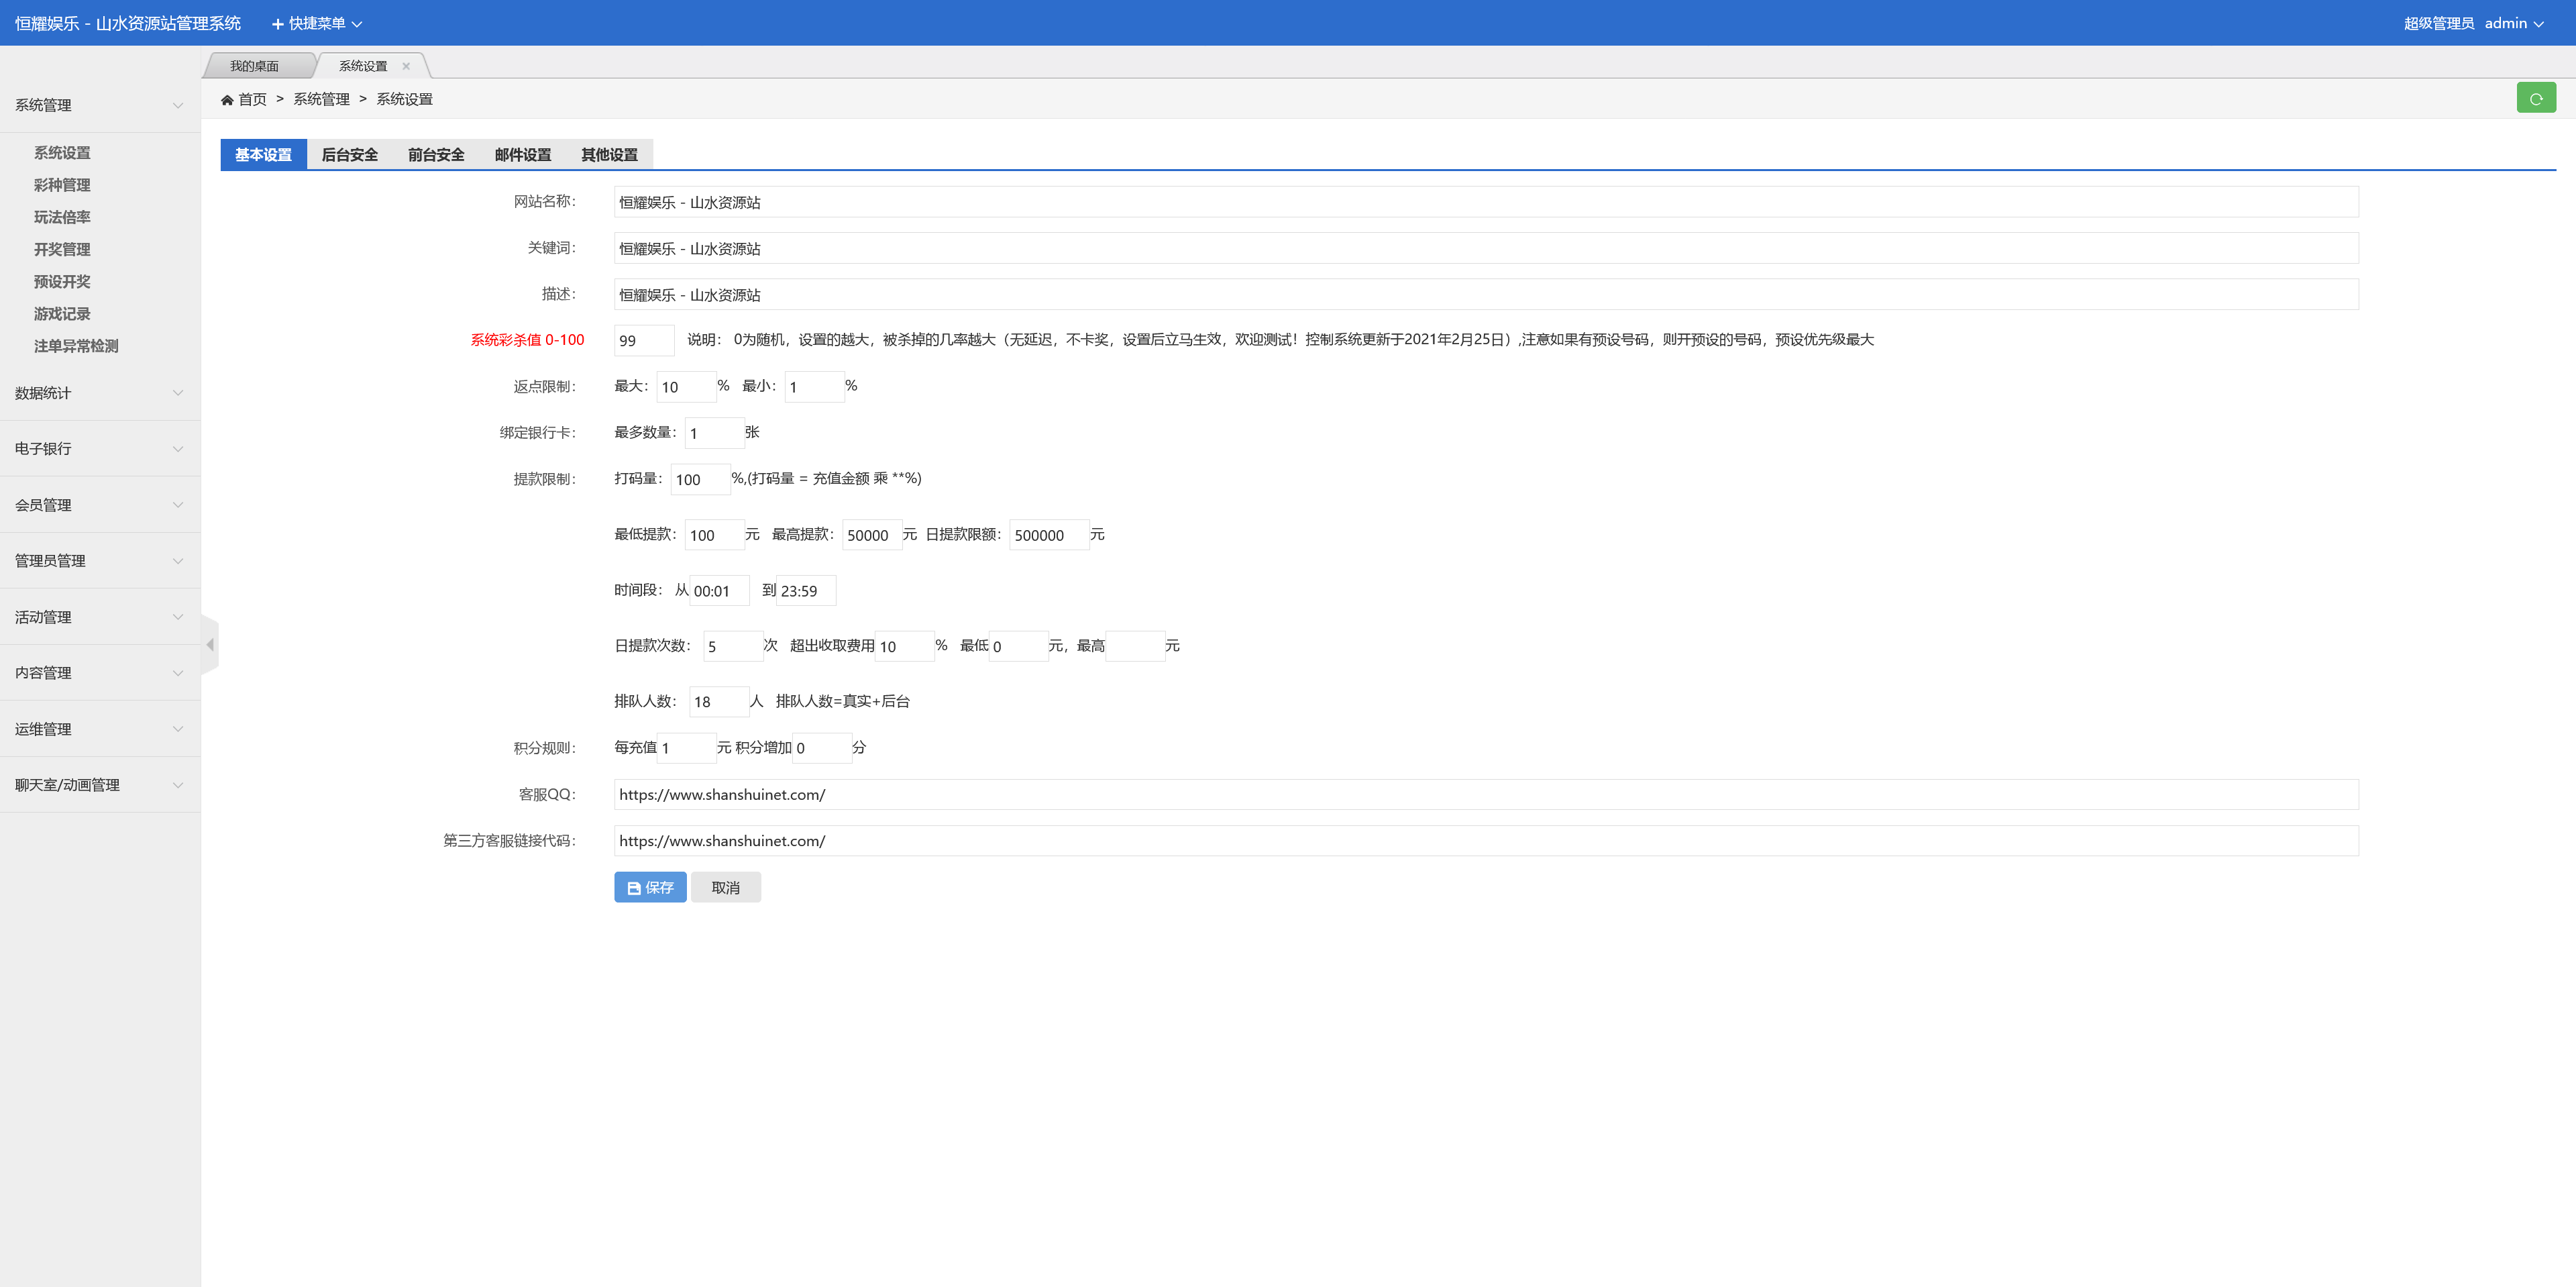Collapse sidebar using the left arrow handle
2576x1287 pixels.
click(210, 645)
